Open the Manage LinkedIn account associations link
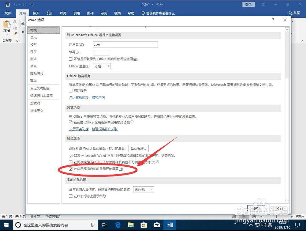This screenshot has height=231, width=306. tap(105, 129)
